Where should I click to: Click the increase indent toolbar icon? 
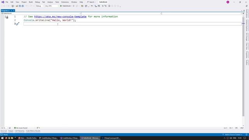(105, 6)
